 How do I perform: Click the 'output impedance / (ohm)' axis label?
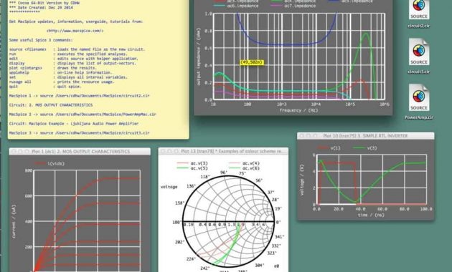pyautogui.click(x=199, y=57)
